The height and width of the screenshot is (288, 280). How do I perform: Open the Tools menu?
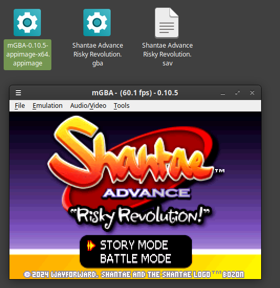tap(122, 106)
